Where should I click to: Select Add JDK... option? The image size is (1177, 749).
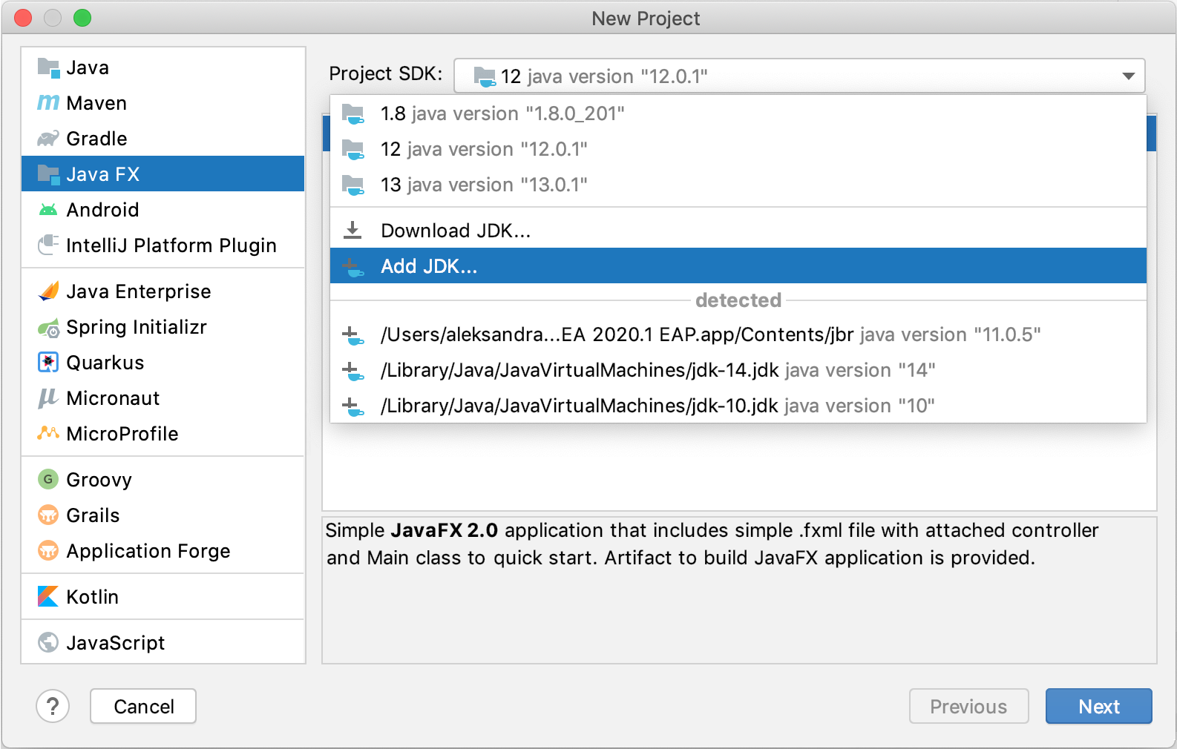[x=738, y=265]
